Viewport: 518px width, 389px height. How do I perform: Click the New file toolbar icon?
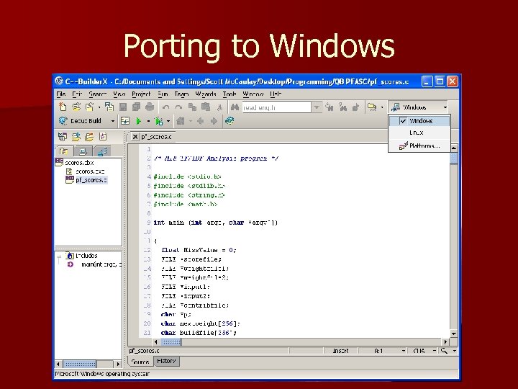pyautogui.click(x=63, y=107)
